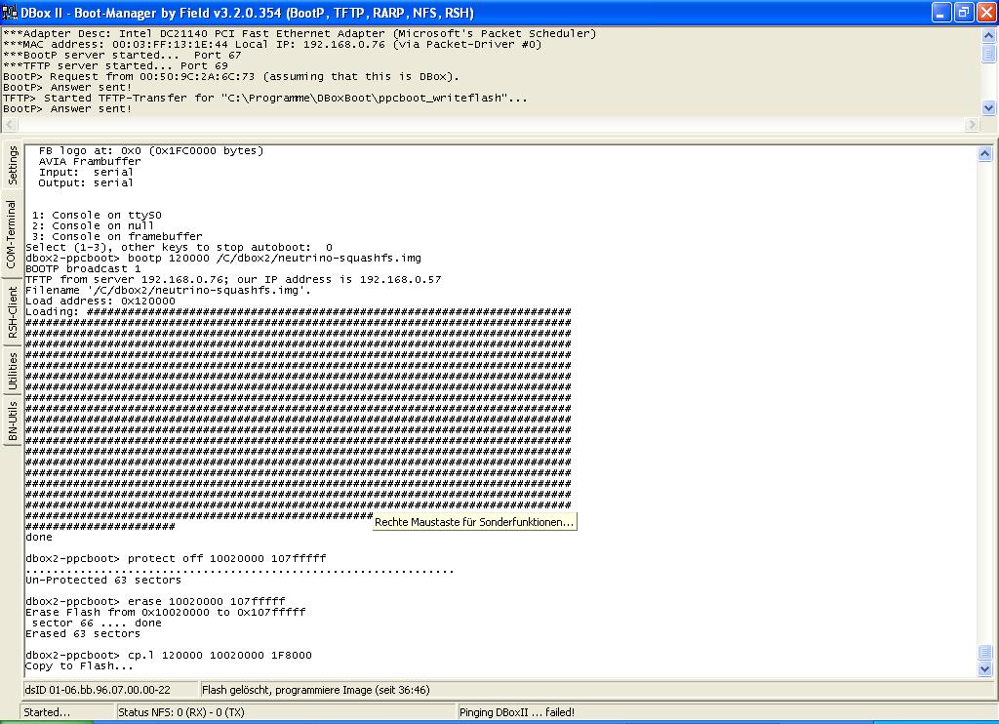Click terminal scroll down arrow

[984, 668]
